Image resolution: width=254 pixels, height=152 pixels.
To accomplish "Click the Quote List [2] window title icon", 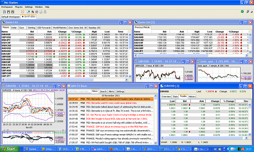I will [136, 22].
